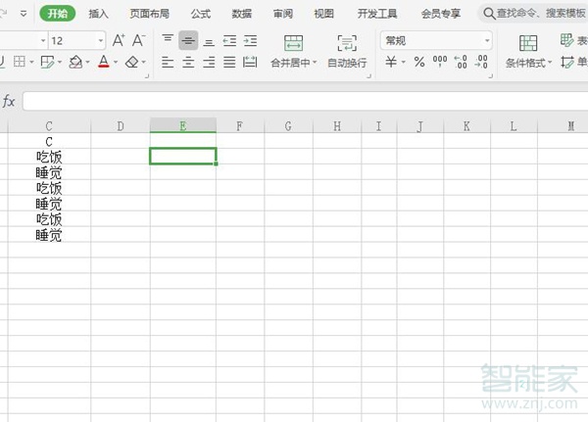Toggle 自动换行 wrap text
The image size is (588, 422).
tap(347, 50)
